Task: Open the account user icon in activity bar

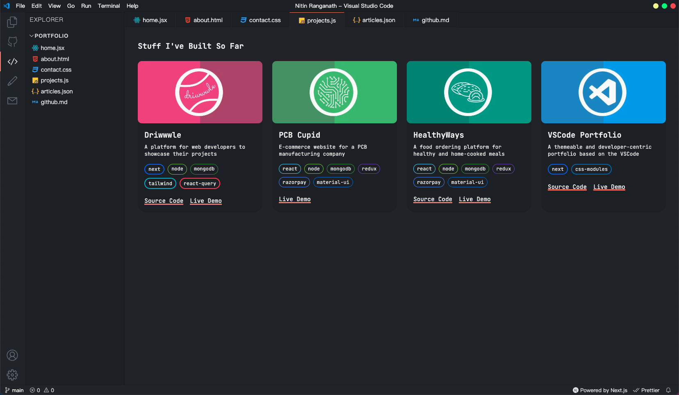Action: tap(12, 355)
